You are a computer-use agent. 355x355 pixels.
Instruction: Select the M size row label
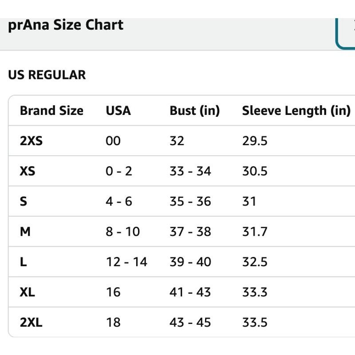pyautogui.click(x=25, y=232)
